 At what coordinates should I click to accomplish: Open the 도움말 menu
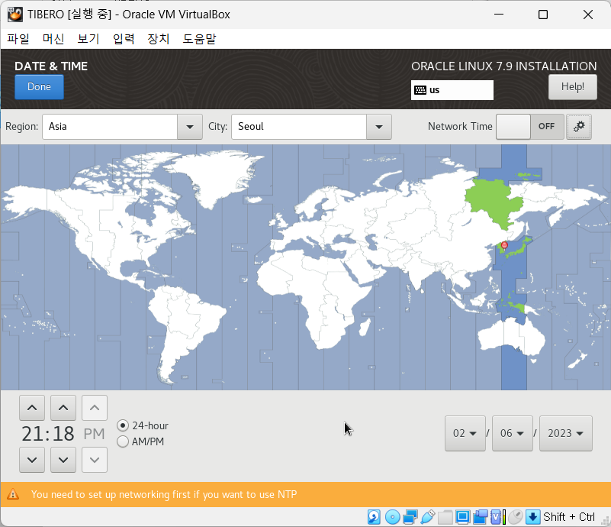[199, 39]
